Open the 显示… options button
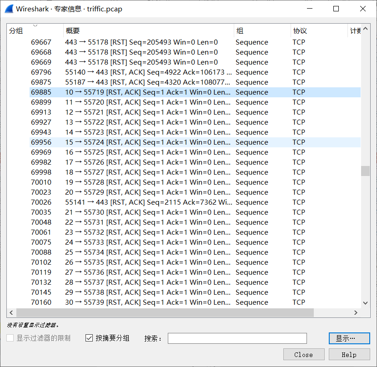 (349, 338)
